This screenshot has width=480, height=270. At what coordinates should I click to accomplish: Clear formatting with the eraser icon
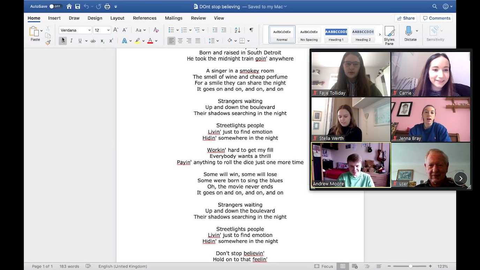[156, 30]
